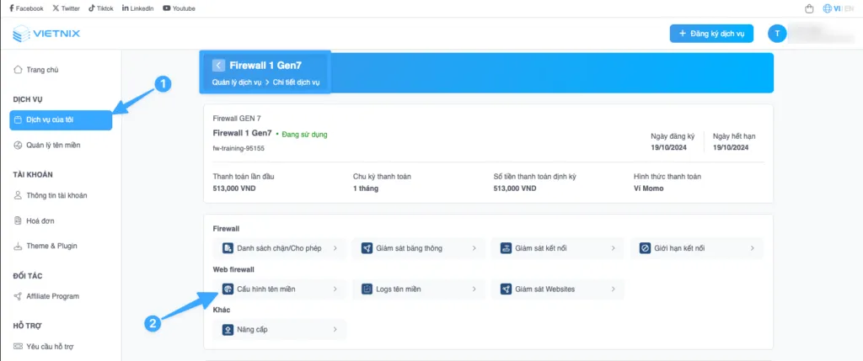Open Thông tin tài khoản in sidebar
This screenshot has width=863, height=361.
56,195
